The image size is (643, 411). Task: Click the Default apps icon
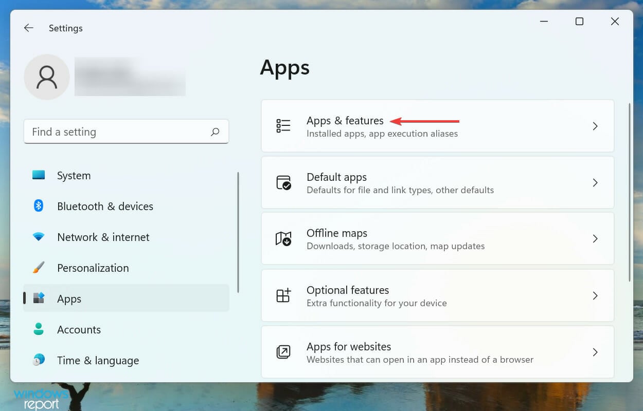point(283,182)
